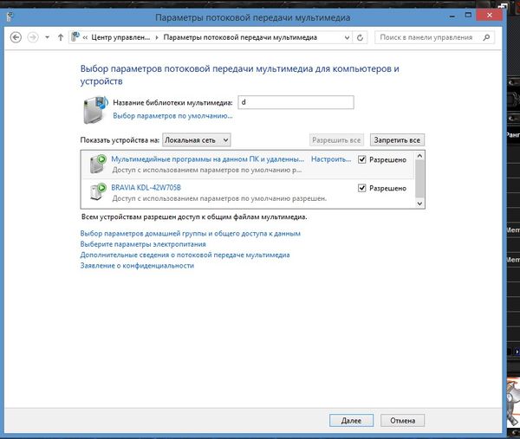Viewport: 520px width, 439px height.
Task: Click the Back navigation arrow
Action: pos(16,37)
